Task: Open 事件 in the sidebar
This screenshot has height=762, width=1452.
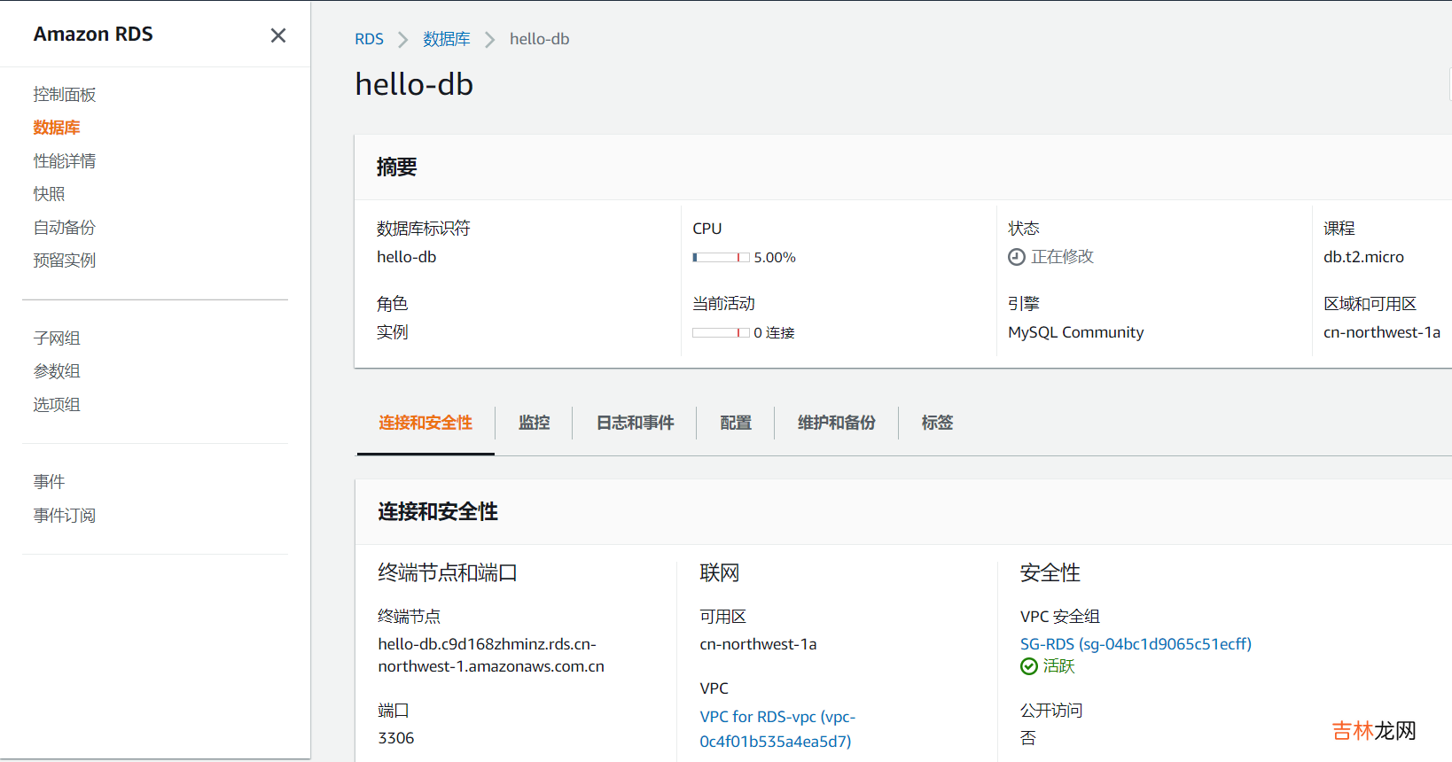Action: (50, 482)
